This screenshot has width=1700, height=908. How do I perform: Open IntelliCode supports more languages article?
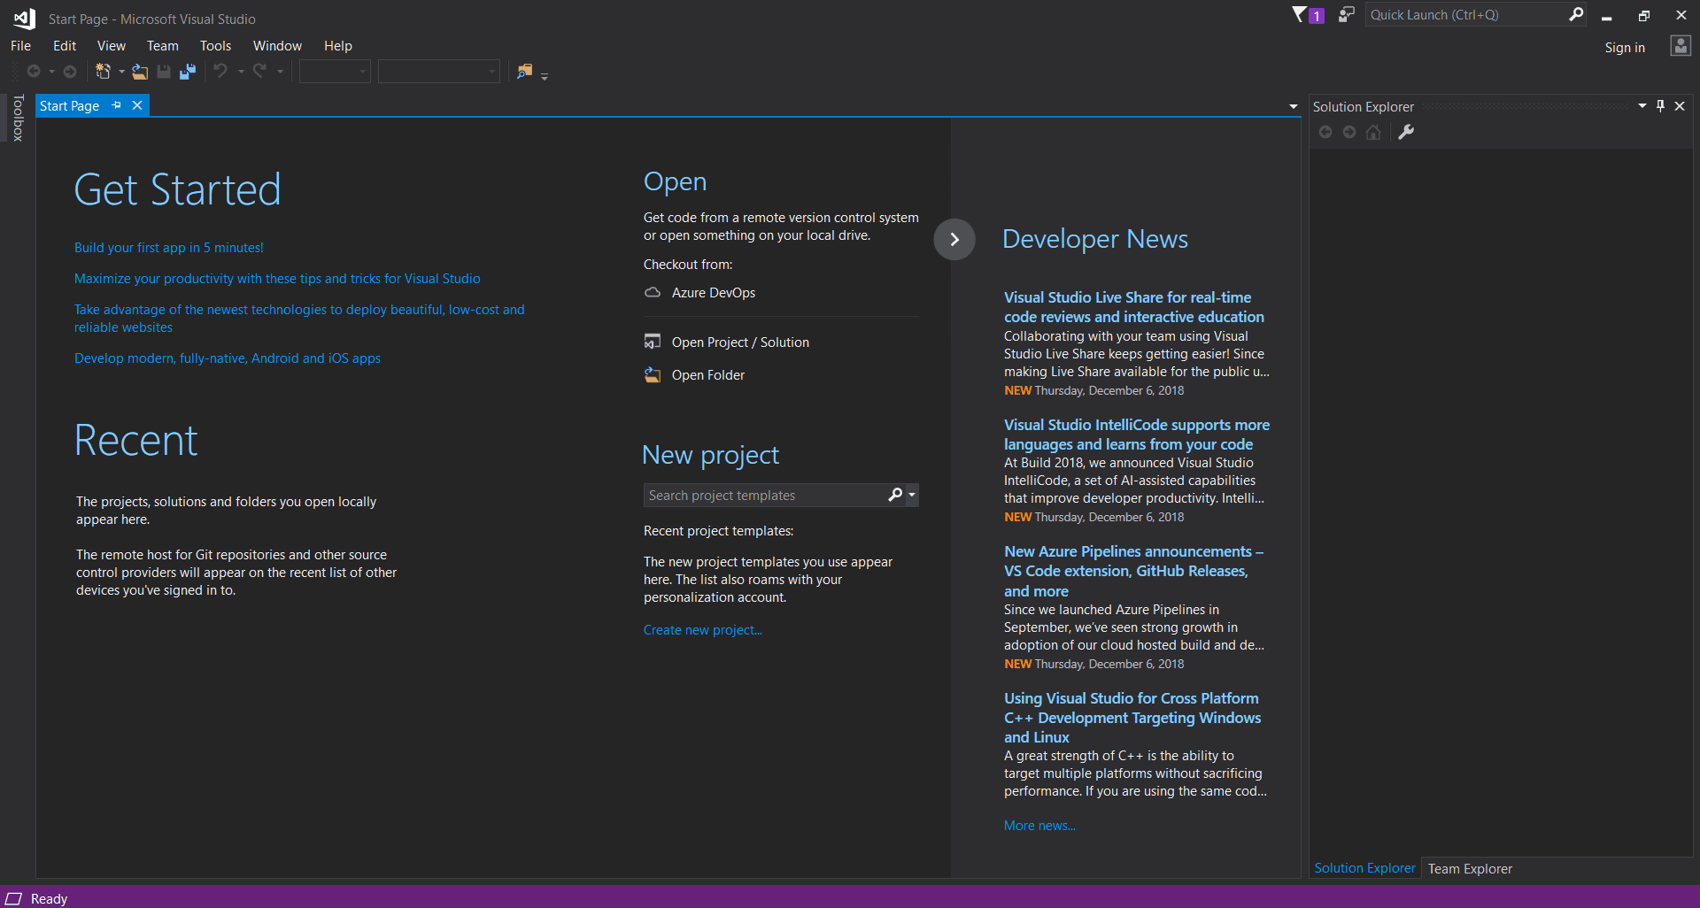pyautogui.click(x=1137, y=435)
